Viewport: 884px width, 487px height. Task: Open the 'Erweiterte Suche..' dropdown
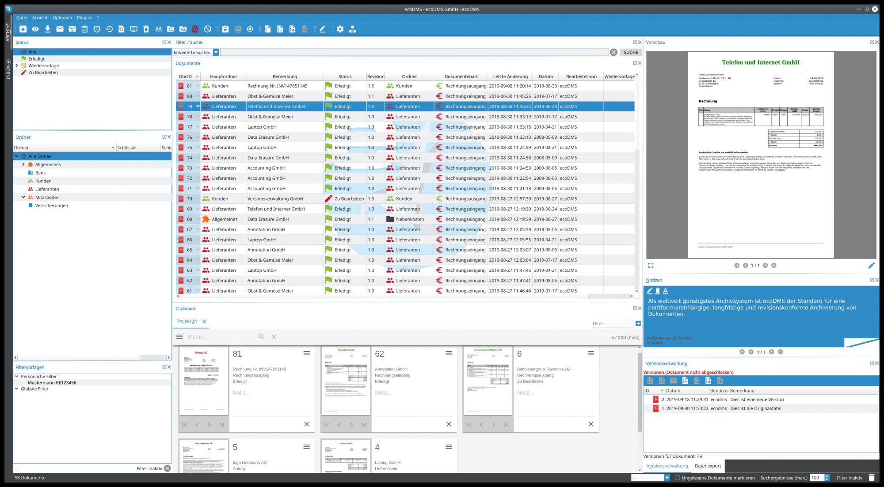(x=216, y=52)
